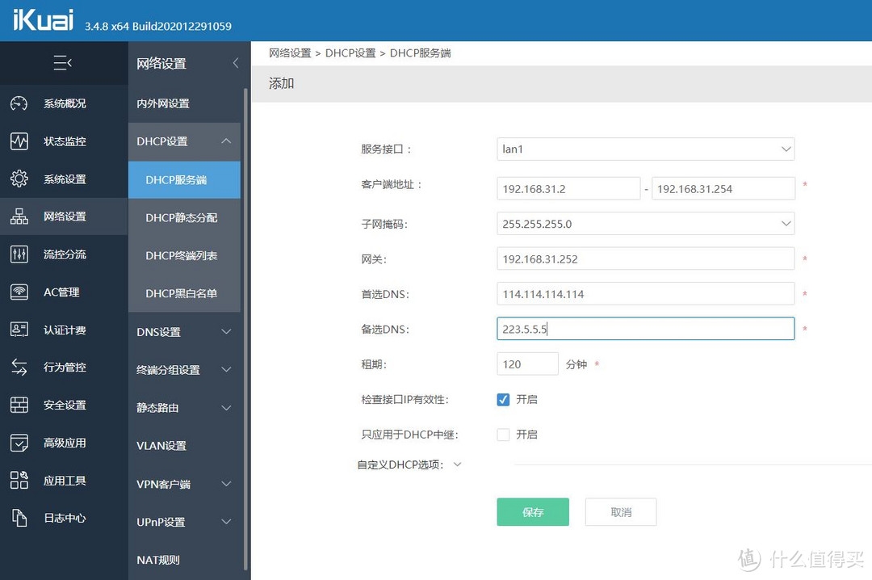Image resolution: width=872 pixels, height=580 pixels.
Task: Expand 自定义DHCP选项 chevron
Action: pos(457,464)
